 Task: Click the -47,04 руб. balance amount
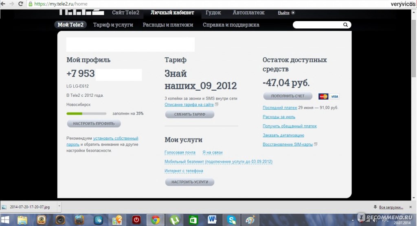pos(286,83)
